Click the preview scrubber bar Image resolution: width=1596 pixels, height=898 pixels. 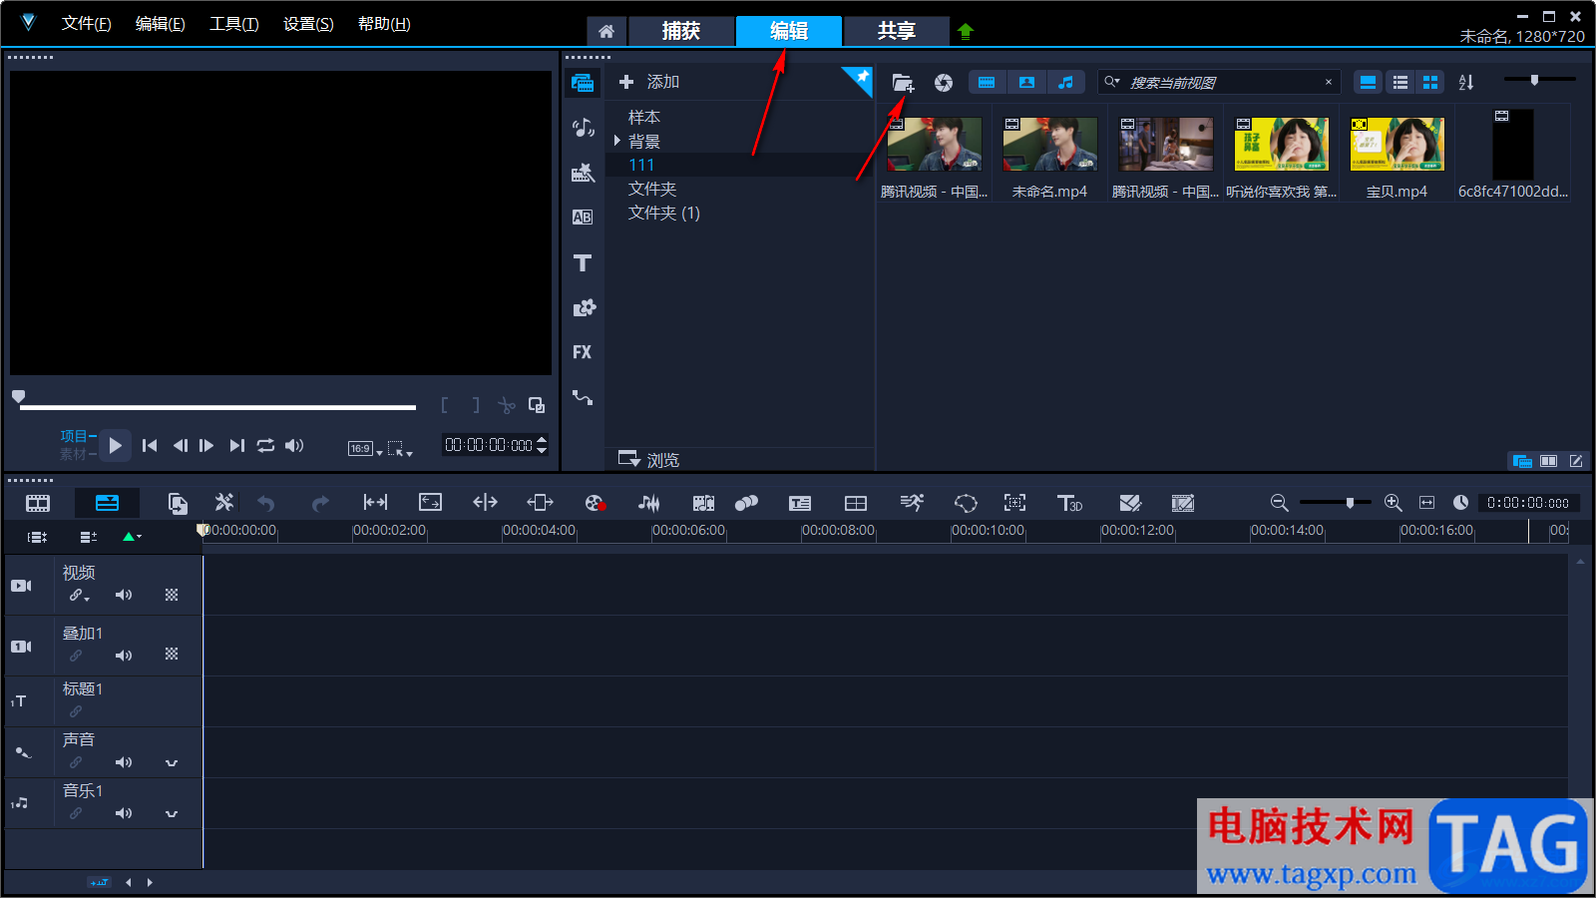pyautogui.click(x=217, y=407)
